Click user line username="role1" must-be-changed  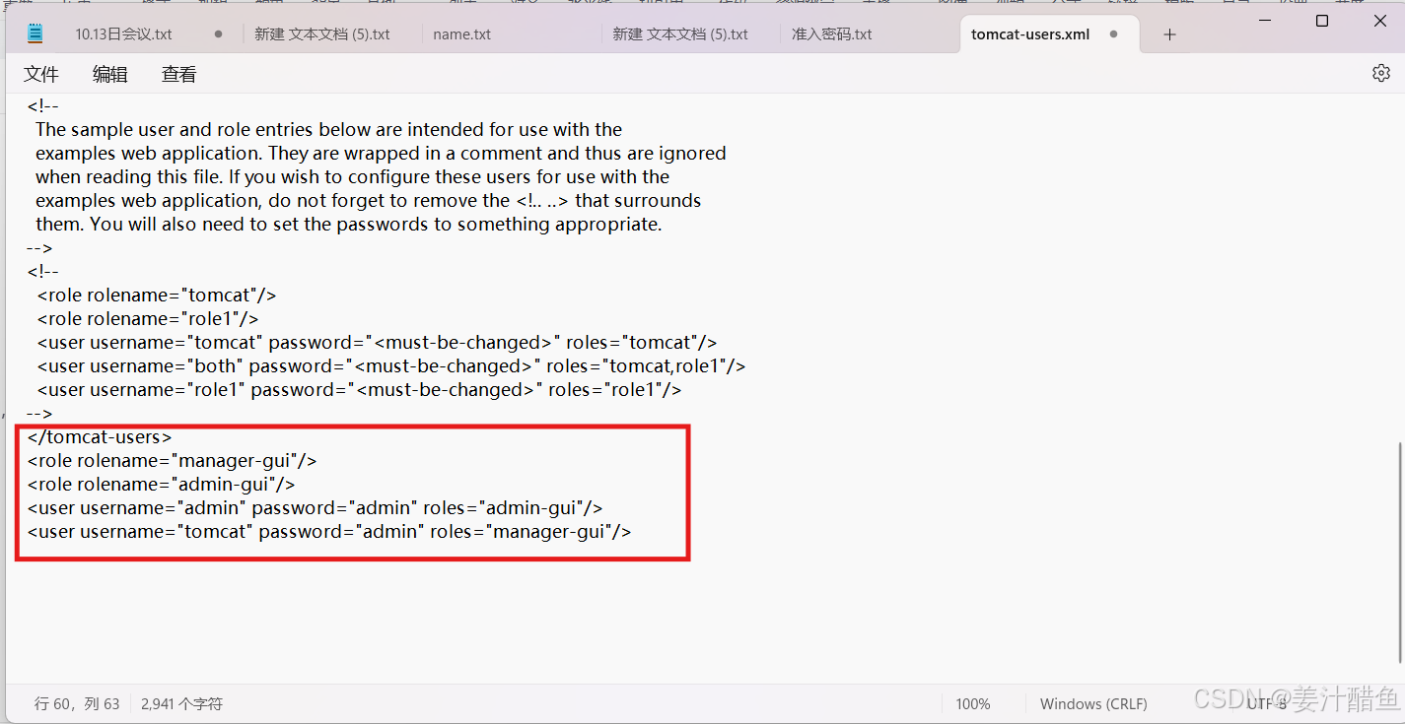pos(360,390)
